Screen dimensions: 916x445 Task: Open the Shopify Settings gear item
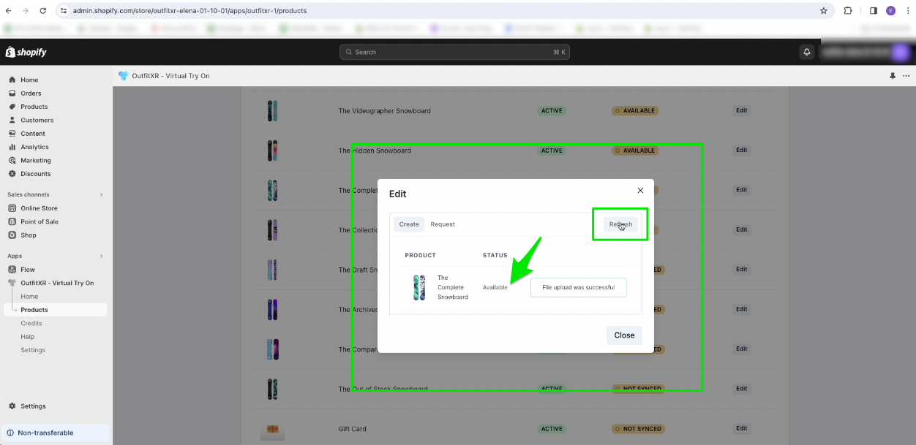[33, 406]
